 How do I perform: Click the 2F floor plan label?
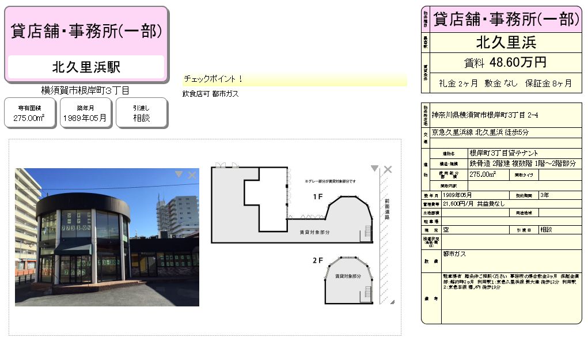tap(318, 260)
